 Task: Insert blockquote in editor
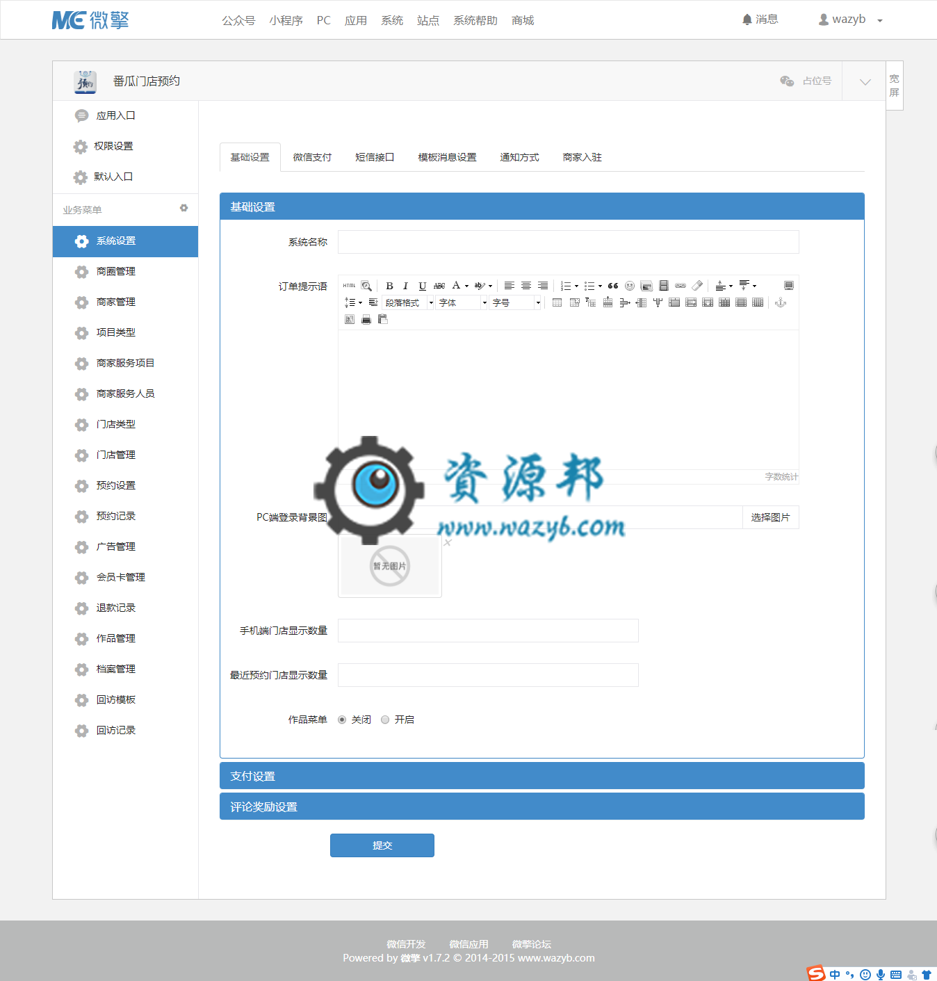pyautogui.click(x=613, y=286)
